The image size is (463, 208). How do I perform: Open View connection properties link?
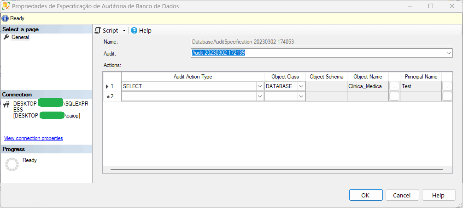coord(33,138)
